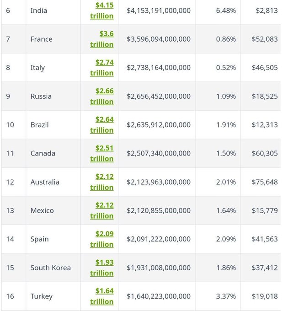Select India's growth rate 6.48%
Image resolution: width=283 pixels, height=311 pixels.
point(226,11)
